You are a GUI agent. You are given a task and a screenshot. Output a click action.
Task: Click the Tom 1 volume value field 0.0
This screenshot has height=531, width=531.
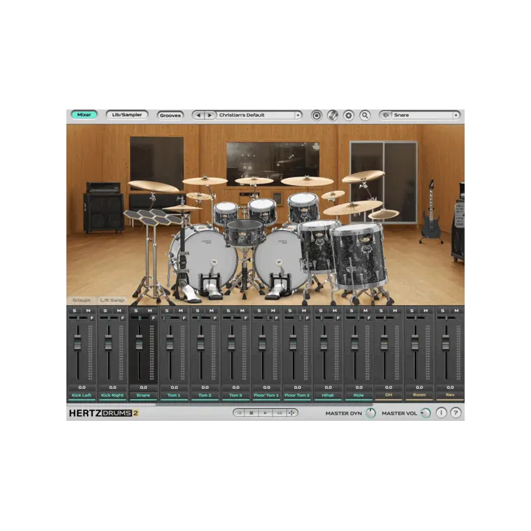pos(174,388)
